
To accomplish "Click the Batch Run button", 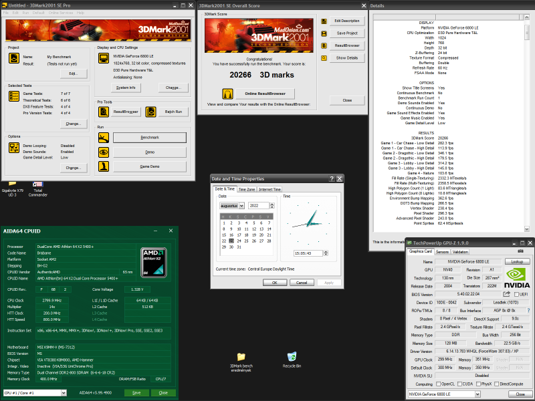I will (x=173, y=112).
